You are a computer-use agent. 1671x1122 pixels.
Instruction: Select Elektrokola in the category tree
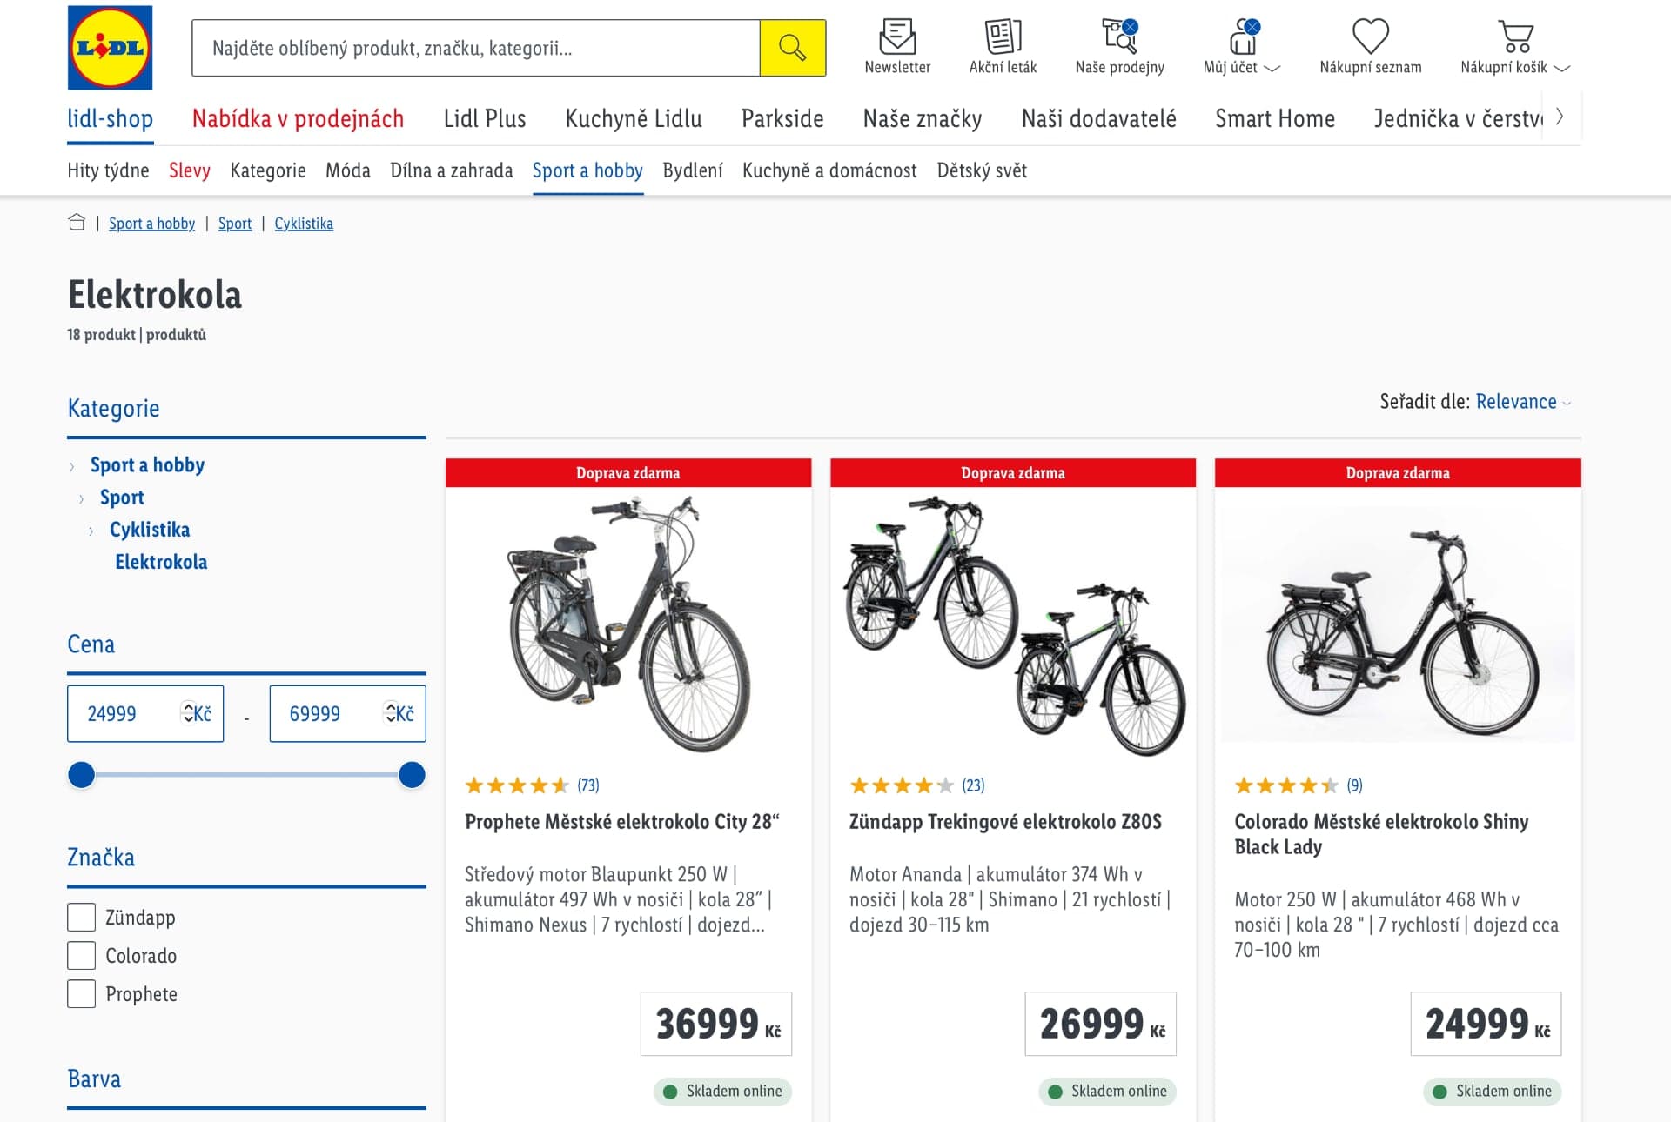161,562
